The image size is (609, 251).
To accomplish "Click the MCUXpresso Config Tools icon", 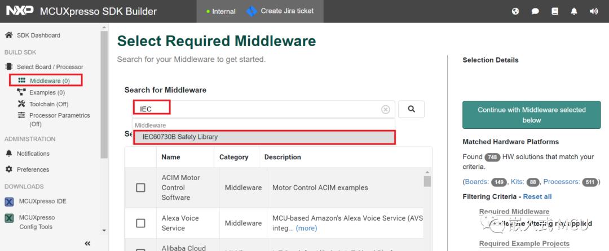I will point(9,218).
